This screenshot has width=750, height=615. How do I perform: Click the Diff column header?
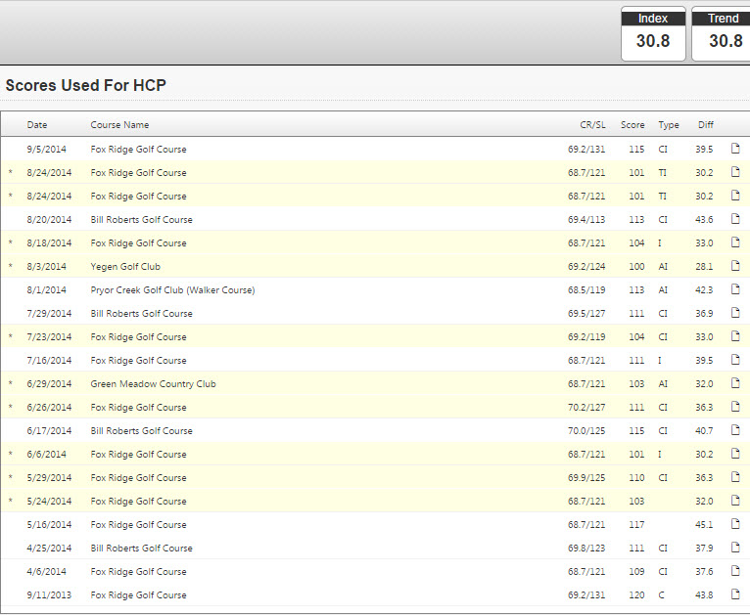click(705, 125)
